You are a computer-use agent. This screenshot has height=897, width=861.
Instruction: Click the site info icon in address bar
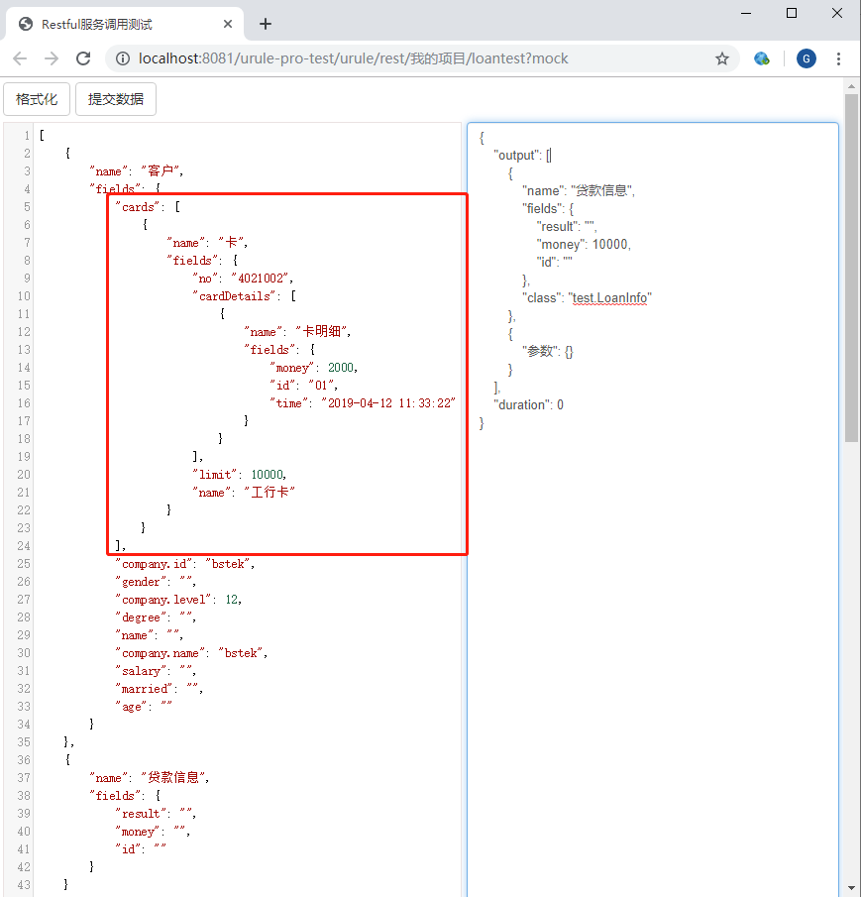(x=123, y=58)
